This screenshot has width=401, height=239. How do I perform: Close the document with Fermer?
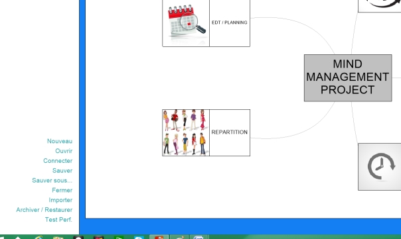point(62,190)
